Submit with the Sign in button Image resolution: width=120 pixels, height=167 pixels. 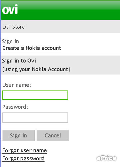[x=19, y=135]
